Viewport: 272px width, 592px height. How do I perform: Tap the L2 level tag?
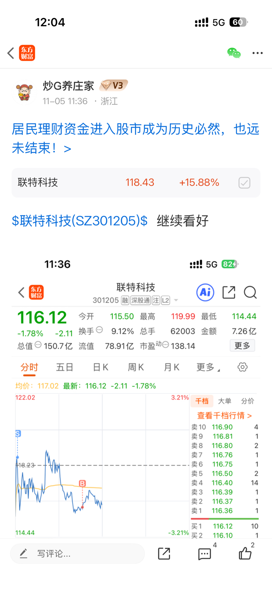point(165,301)
